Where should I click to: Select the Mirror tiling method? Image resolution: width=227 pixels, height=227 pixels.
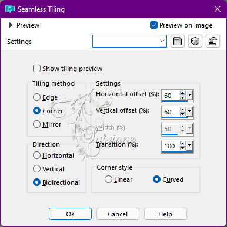click(x=36, y=124)
